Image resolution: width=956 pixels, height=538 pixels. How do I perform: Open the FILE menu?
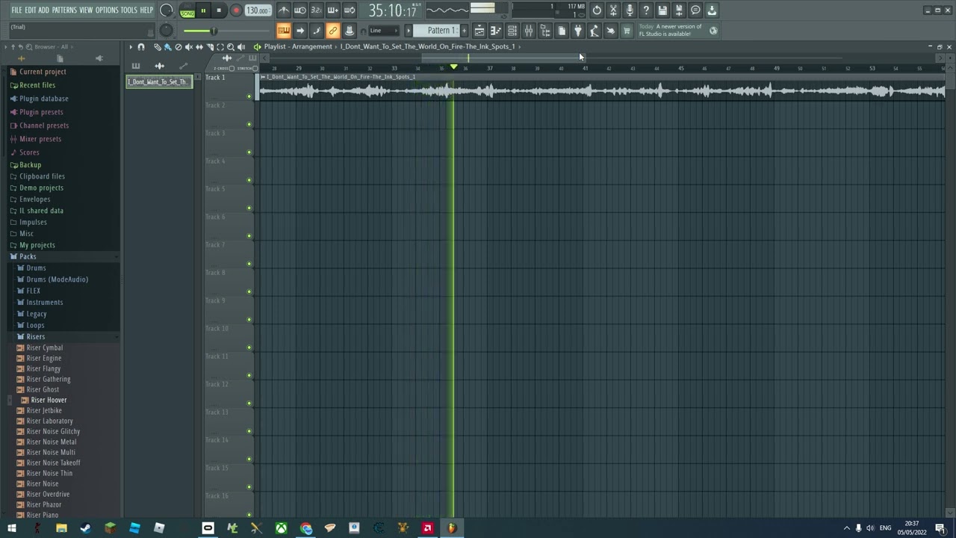(16, 10)
